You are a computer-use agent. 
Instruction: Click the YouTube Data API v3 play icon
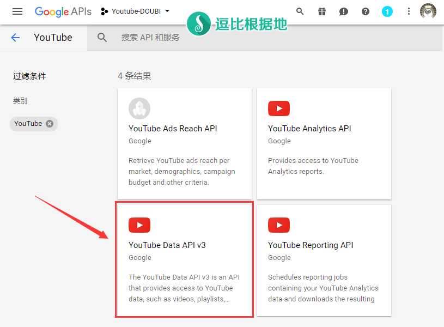139,225
